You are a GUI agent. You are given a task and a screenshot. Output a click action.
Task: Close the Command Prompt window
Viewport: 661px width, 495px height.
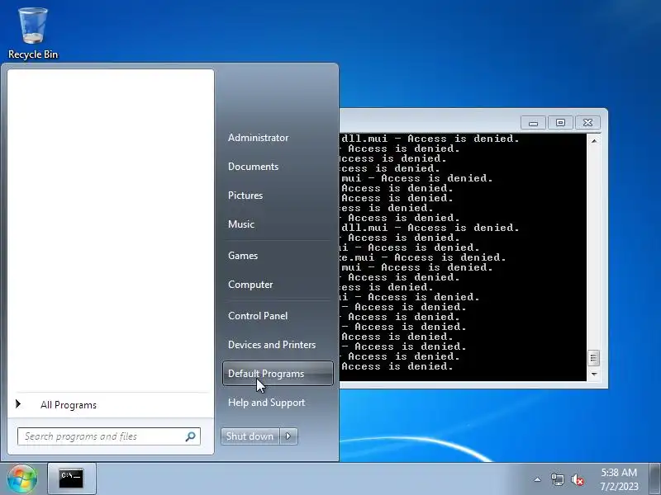click(x=587, y=123)
